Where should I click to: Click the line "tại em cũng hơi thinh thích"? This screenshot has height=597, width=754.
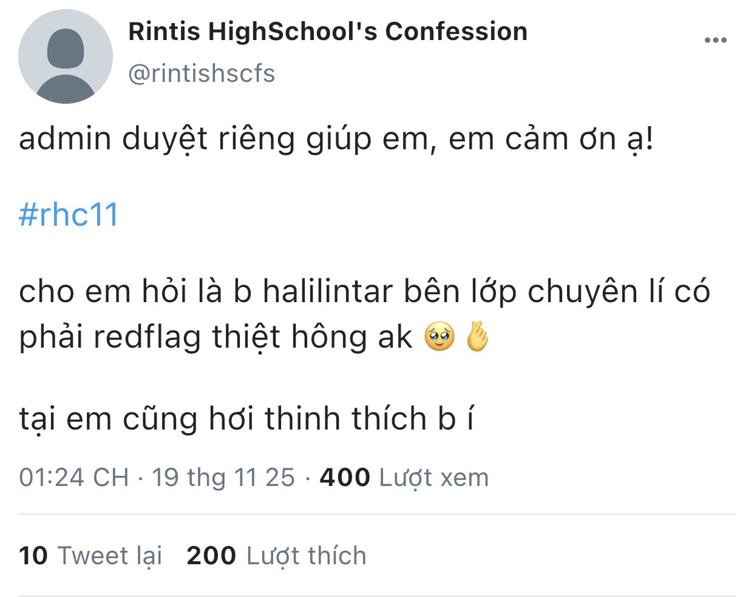tap(246, 419)
